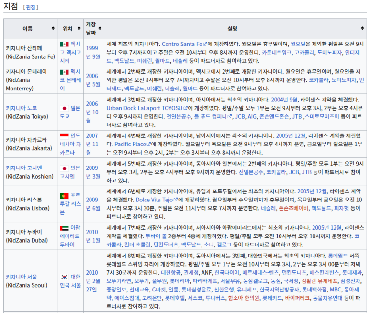Image resolution: width=370 pixels, height=313 pixels.
Task: Open 키자니아 도쿄 article link
Action: (22, 108)
